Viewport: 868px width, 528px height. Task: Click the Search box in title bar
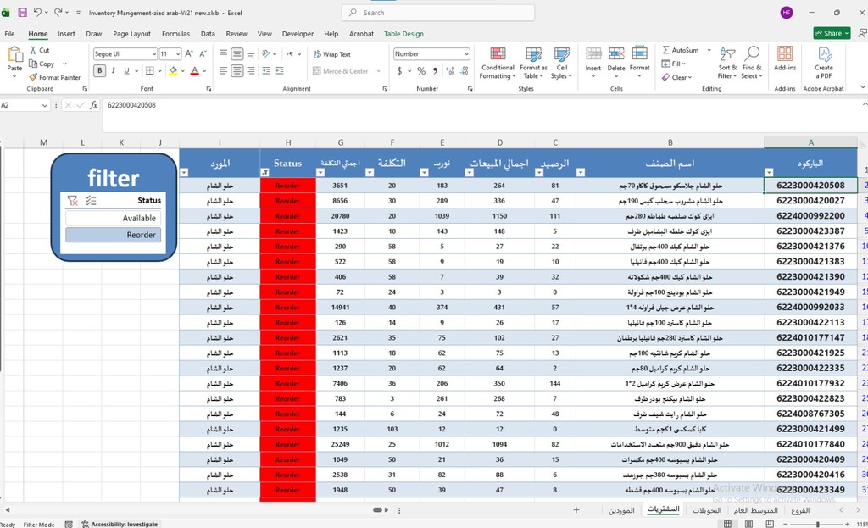pyautogui.click(x=438, y=13)
